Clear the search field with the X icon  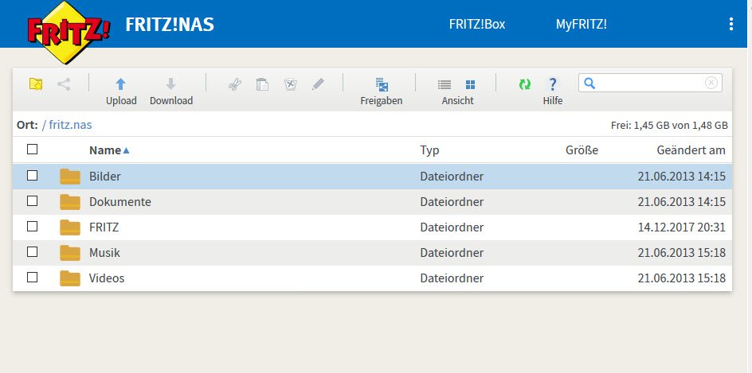point(711,83)
